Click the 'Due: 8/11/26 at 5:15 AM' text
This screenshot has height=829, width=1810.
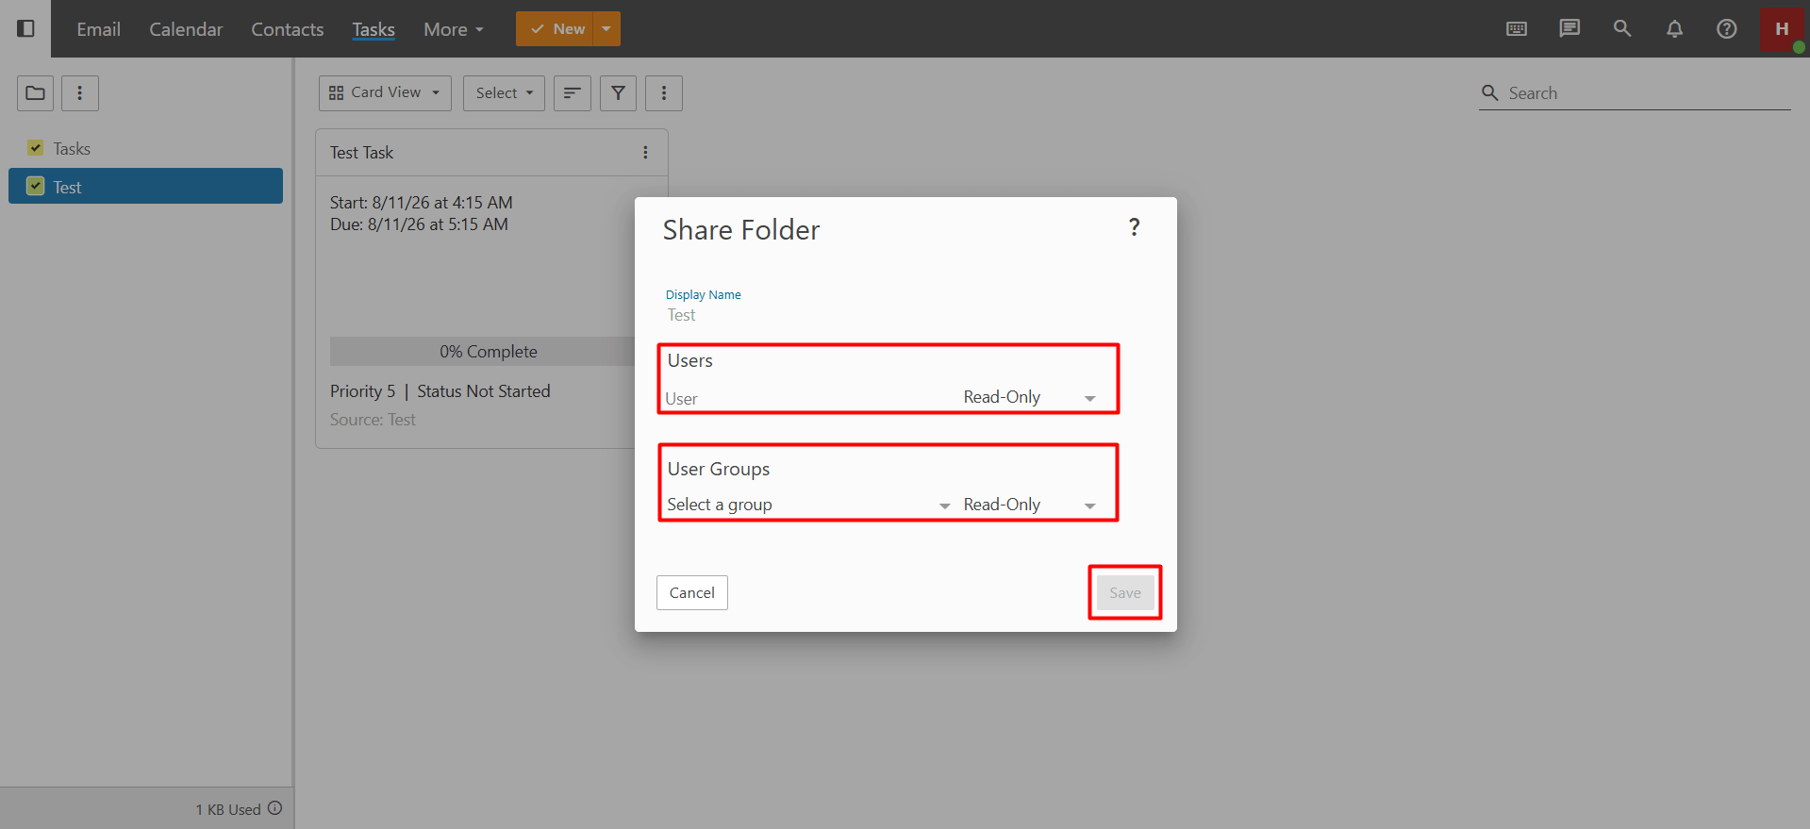(x=419, y=224)
